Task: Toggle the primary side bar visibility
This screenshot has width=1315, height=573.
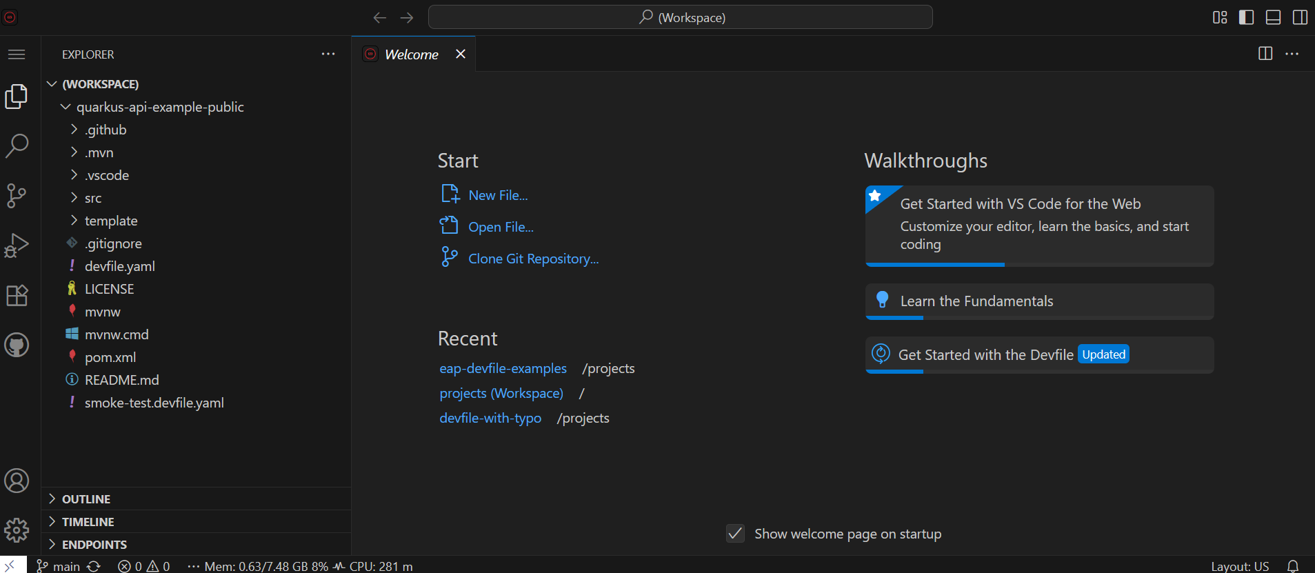Action: [1246, 17]
